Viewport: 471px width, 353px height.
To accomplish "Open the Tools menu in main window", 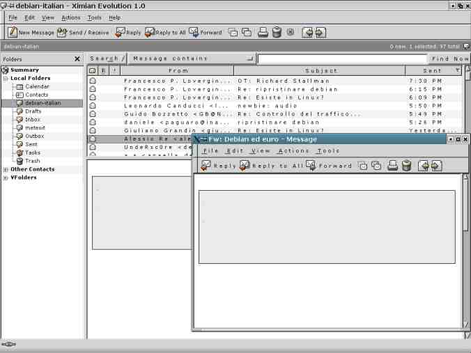I will [x=94, y=17].
